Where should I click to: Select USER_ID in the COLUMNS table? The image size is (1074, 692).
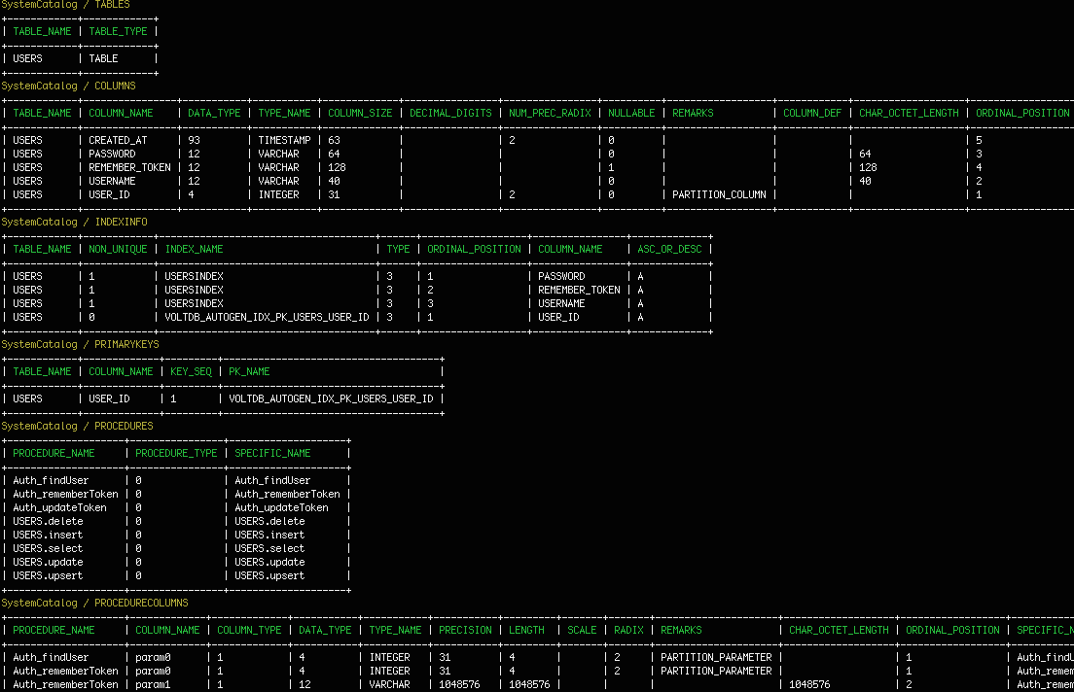[x=109, y=195]
